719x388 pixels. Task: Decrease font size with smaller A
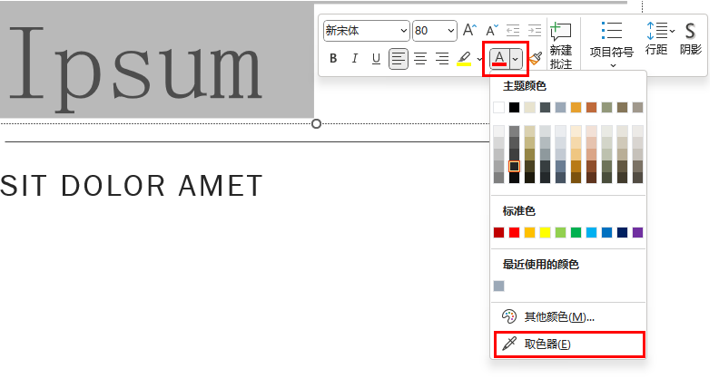(491, 31)
